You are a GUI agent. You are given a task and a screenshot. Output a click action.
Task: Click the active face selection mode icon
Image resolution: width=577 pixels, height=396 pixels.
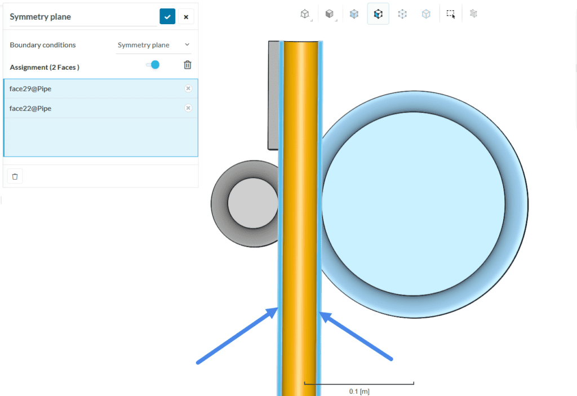(378, 14)
